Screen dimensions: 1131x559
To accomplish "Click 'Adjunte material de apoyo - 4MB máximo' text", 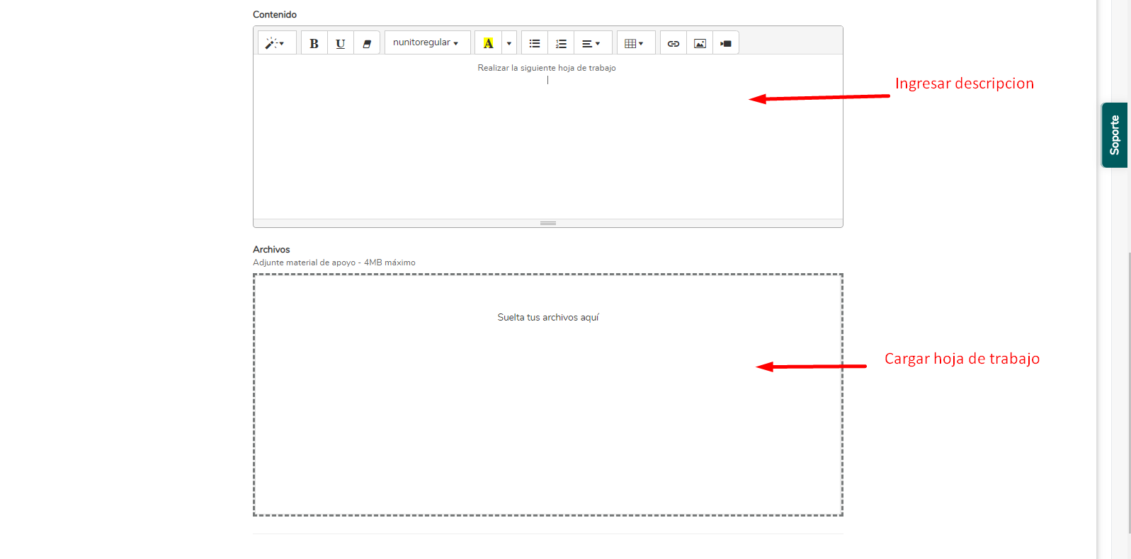I will pos(334,263).
